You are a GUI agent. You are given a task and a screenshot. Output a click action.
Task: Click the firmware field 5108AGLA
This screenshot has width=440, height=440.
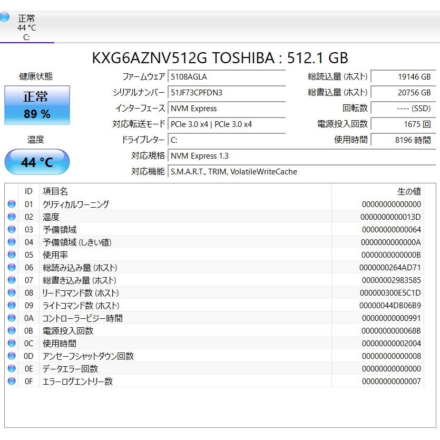(x=227, y=76)
